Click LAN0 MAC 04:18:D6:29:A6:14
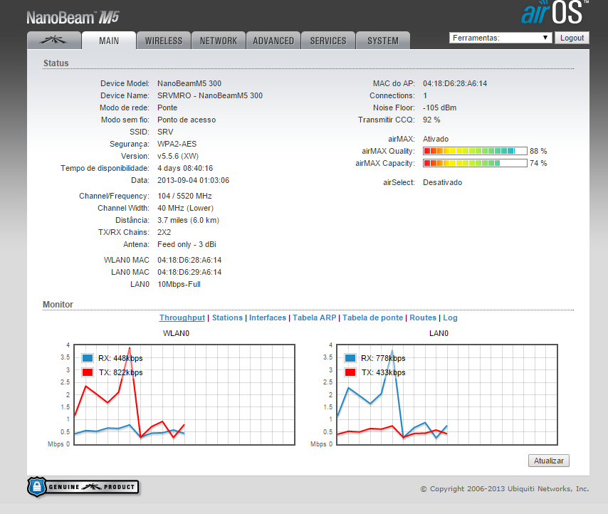Image resolution: width=608 pixels, height=514 pixels. click(189, 272)
